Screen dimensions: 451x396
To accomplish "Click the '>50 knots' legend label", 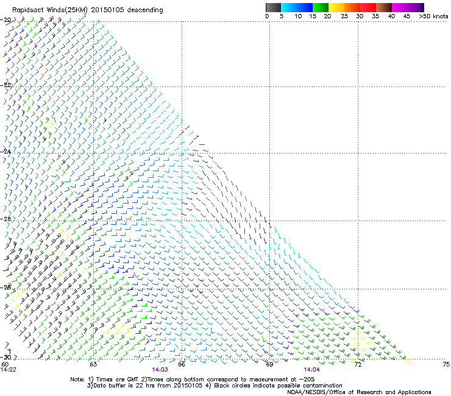I will 433,16.
